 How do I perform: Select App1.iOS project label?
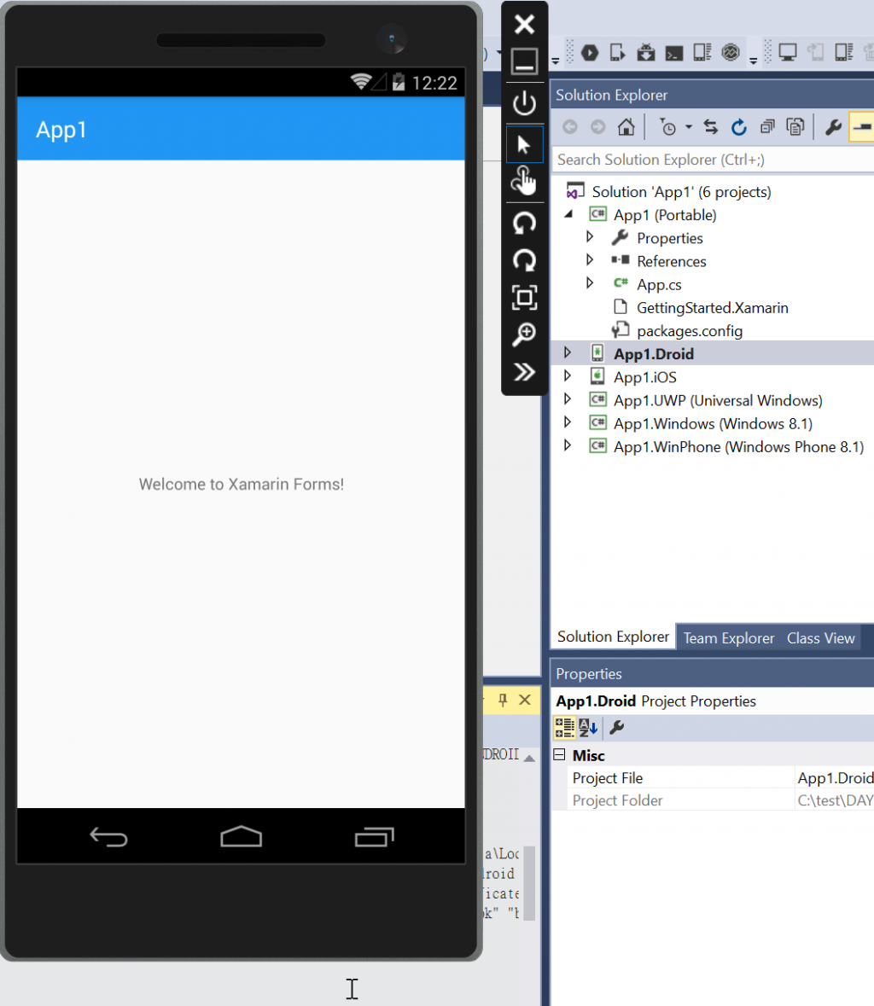click(x=645, y=377)
